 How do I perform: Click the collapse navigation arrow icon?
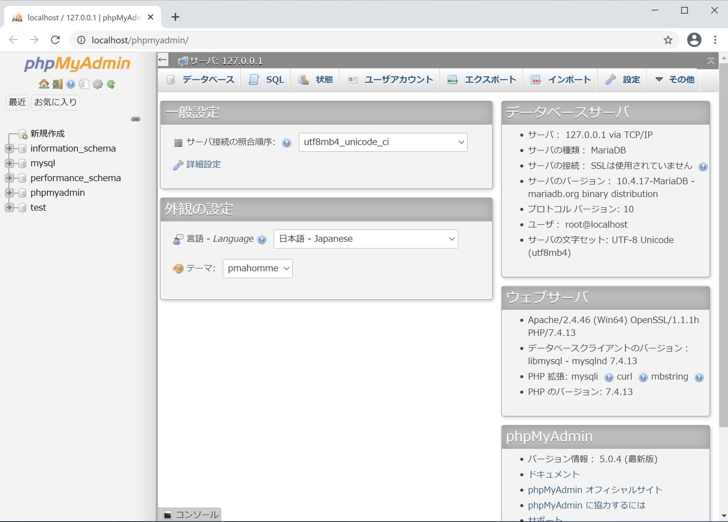tap(163, 60)
